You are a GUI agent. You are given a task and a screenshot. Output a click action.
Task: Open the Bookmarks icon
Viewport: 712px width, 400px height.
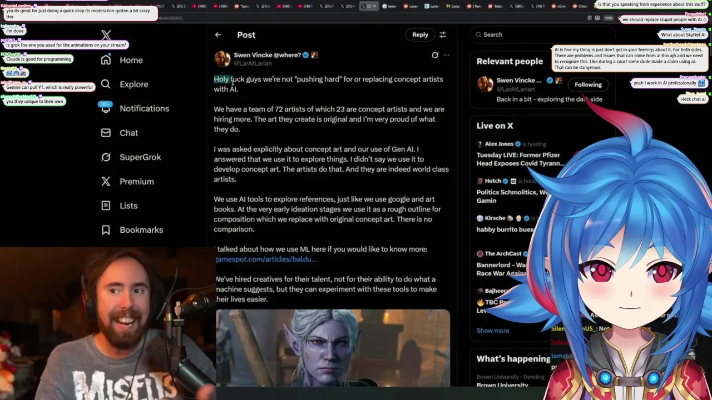[x=106, y=229]
